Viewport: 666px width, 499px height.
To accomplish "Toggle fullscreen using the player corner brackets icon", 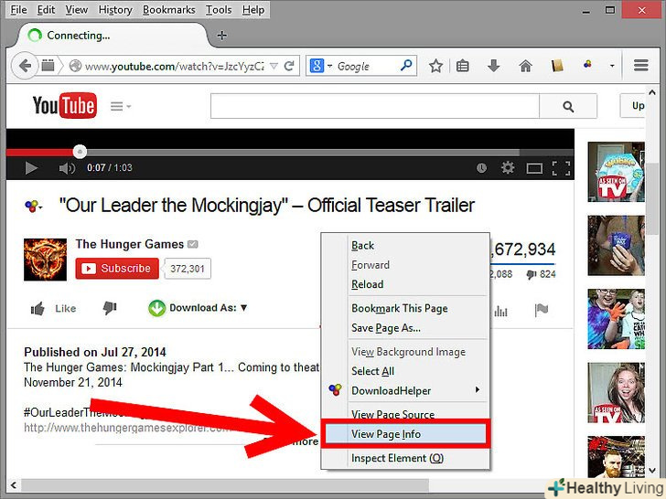I will pyautogui.click(x=561, y=168).
